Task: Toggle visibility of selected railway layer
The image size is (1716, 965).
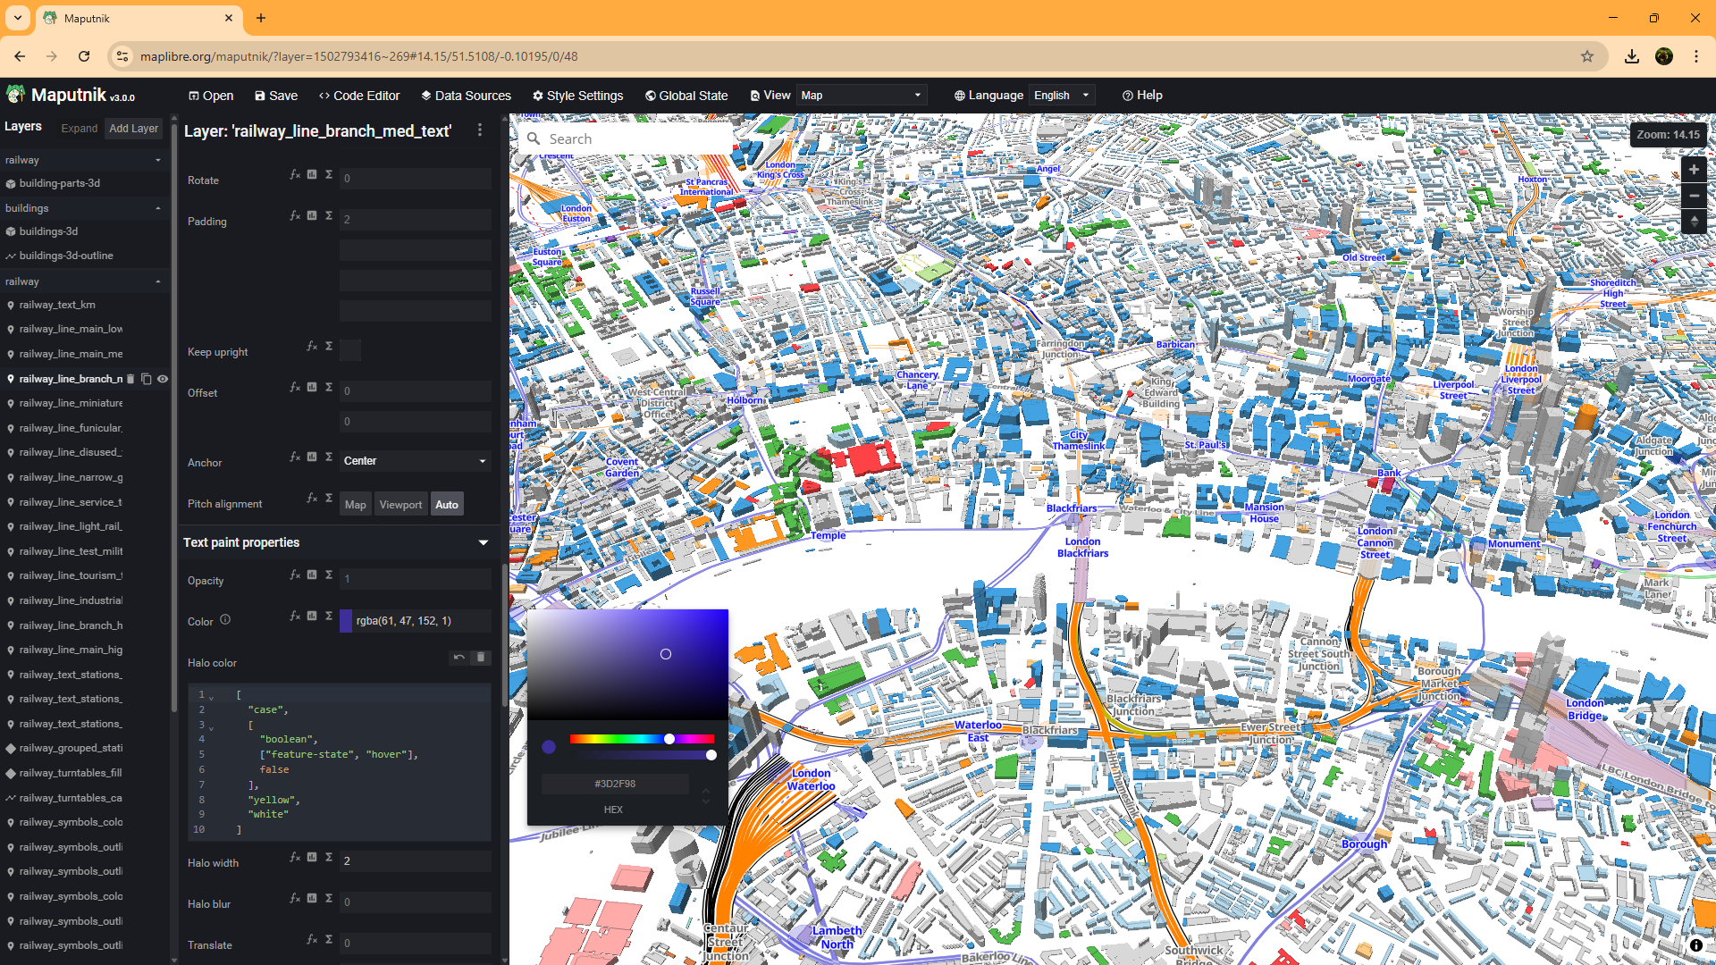Action: [163, 379]
